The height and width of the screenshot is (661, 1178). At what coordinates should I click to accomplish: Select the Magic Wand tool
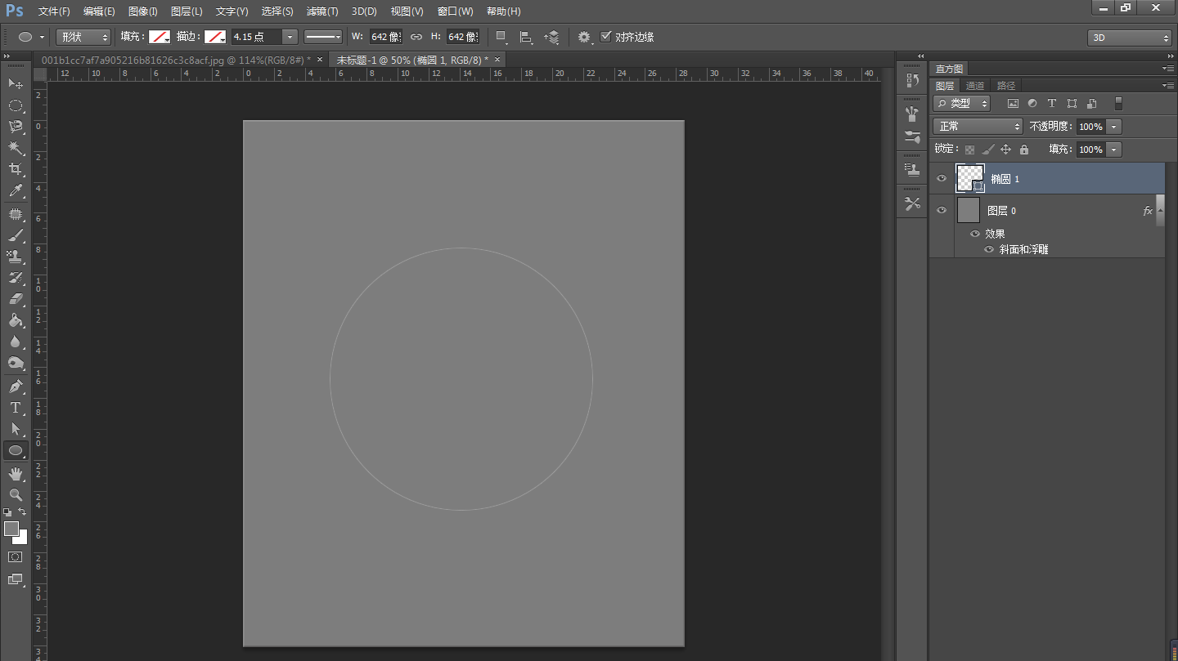point(15,148)
